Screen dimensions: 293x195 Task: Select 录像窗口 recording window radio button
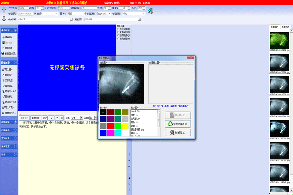click(118, 32)
